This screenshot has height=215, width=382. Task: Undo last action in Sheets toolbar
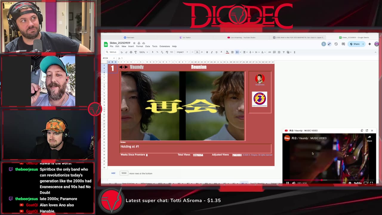[x=121, y=52]
